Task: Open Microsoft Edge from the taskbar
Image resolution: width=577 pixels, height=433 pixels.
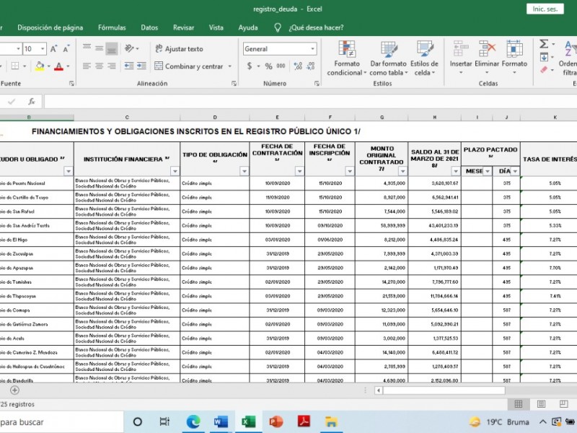Action: 193,421
